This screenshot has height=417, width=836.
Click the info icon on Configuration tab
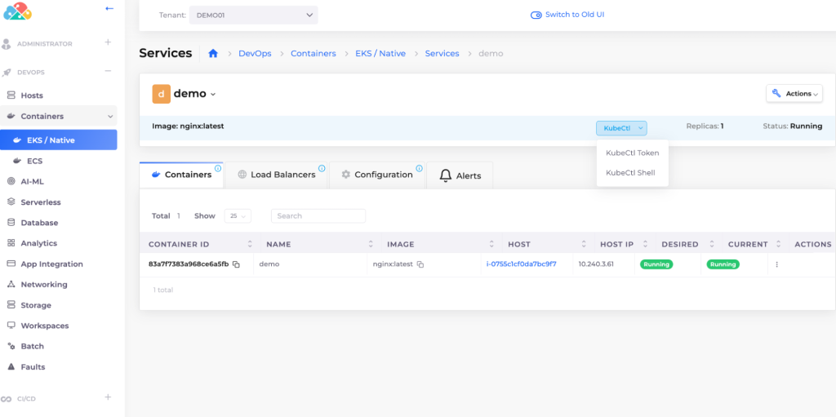[419, 169]
